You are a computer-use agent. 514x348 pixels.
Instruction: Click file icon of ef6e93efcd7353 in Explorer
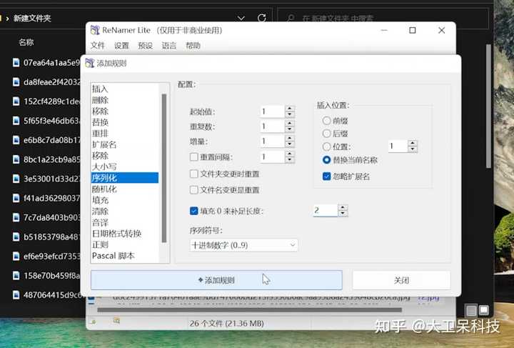[16, 256]
